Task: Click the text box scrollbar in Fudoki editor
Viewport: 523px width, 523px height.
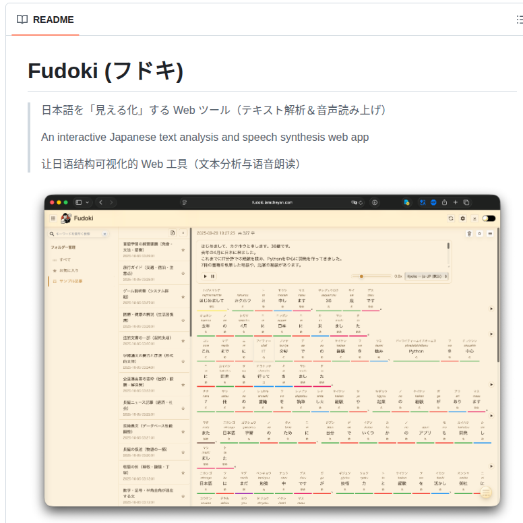Action: (448, 245)
